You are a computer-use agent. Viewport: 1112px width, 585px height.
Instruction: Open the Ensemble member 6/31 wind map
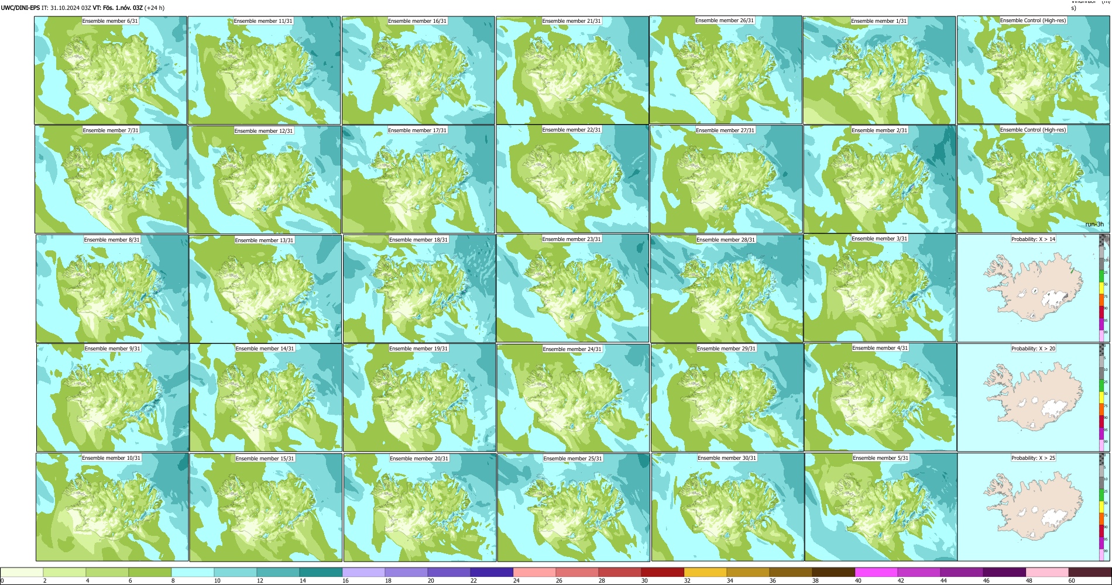[x=111, y=70]
